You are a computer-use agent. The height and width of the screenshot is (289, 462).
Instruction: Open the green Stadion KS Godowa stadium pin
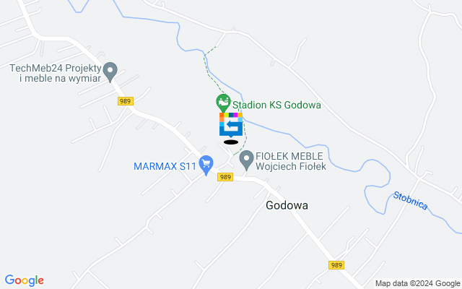pos(223,103)
